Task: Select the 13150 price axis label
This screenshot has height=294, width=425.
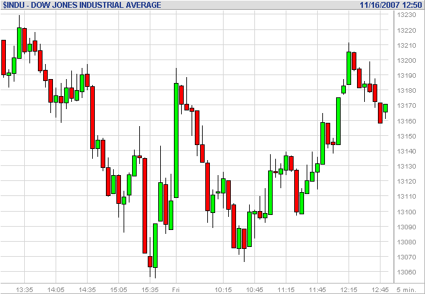Action: click(x=406, y=136)
